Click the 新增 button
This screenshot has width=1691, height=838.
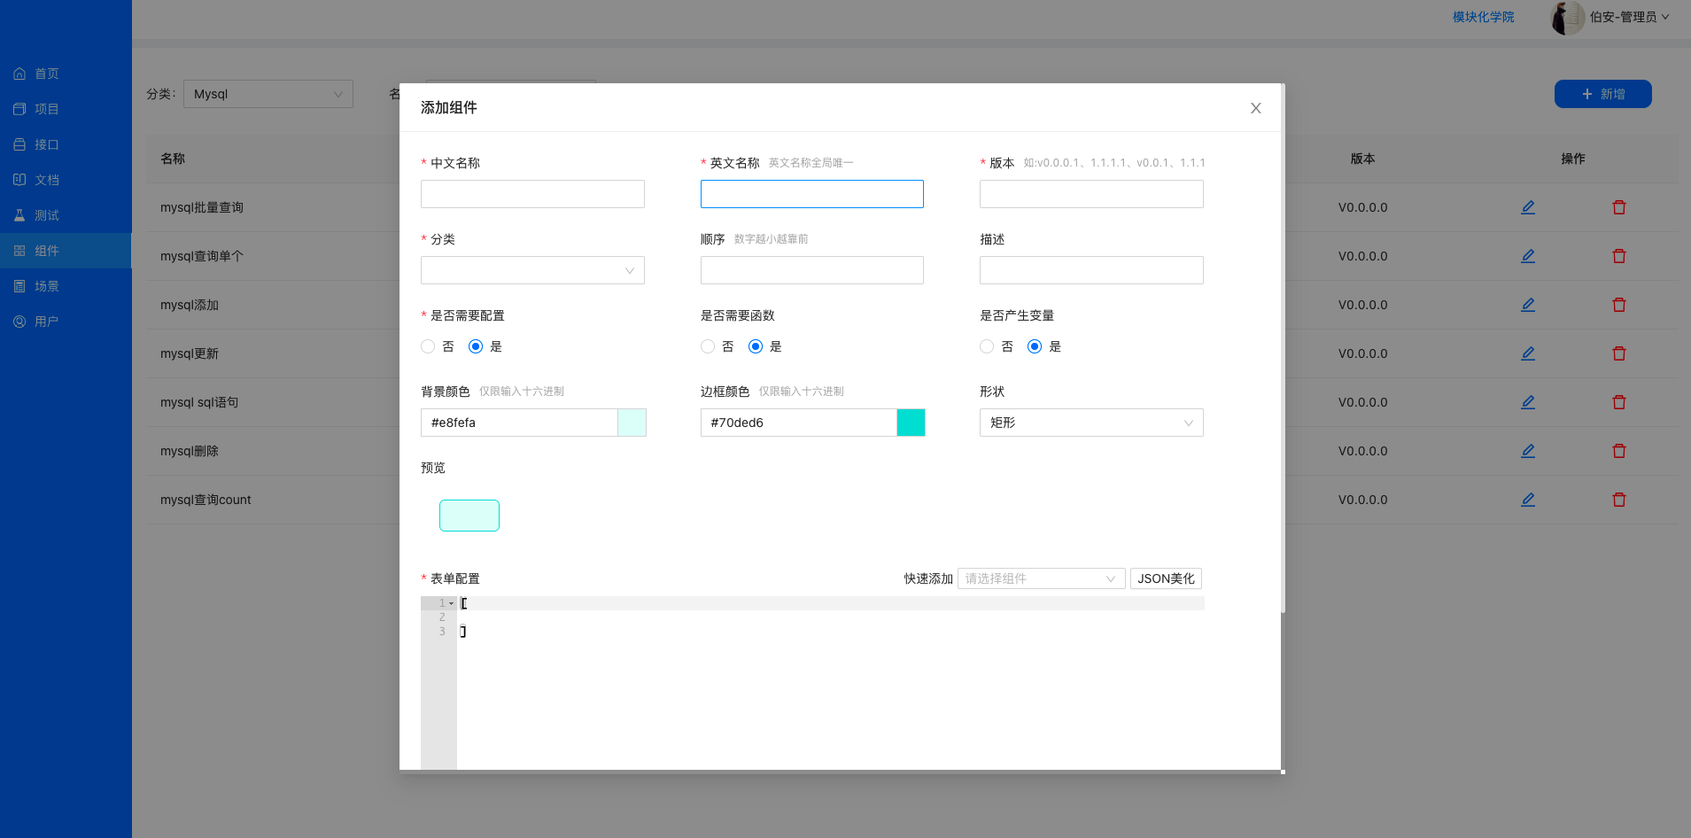[x=1602, y=94]
